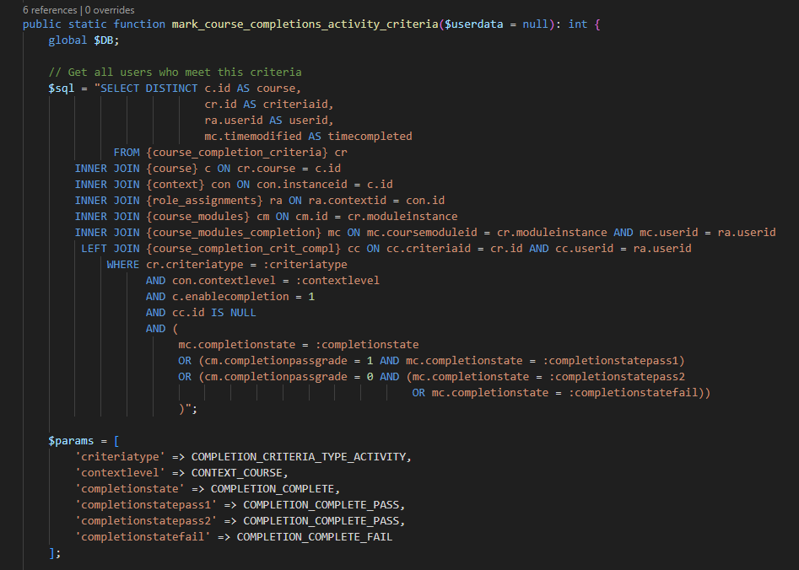Image resolution: width=799 pixels, height=570 pixels.
Task: Click the '$userdata' parameter in the signature
Action: (x=473, y=24)
